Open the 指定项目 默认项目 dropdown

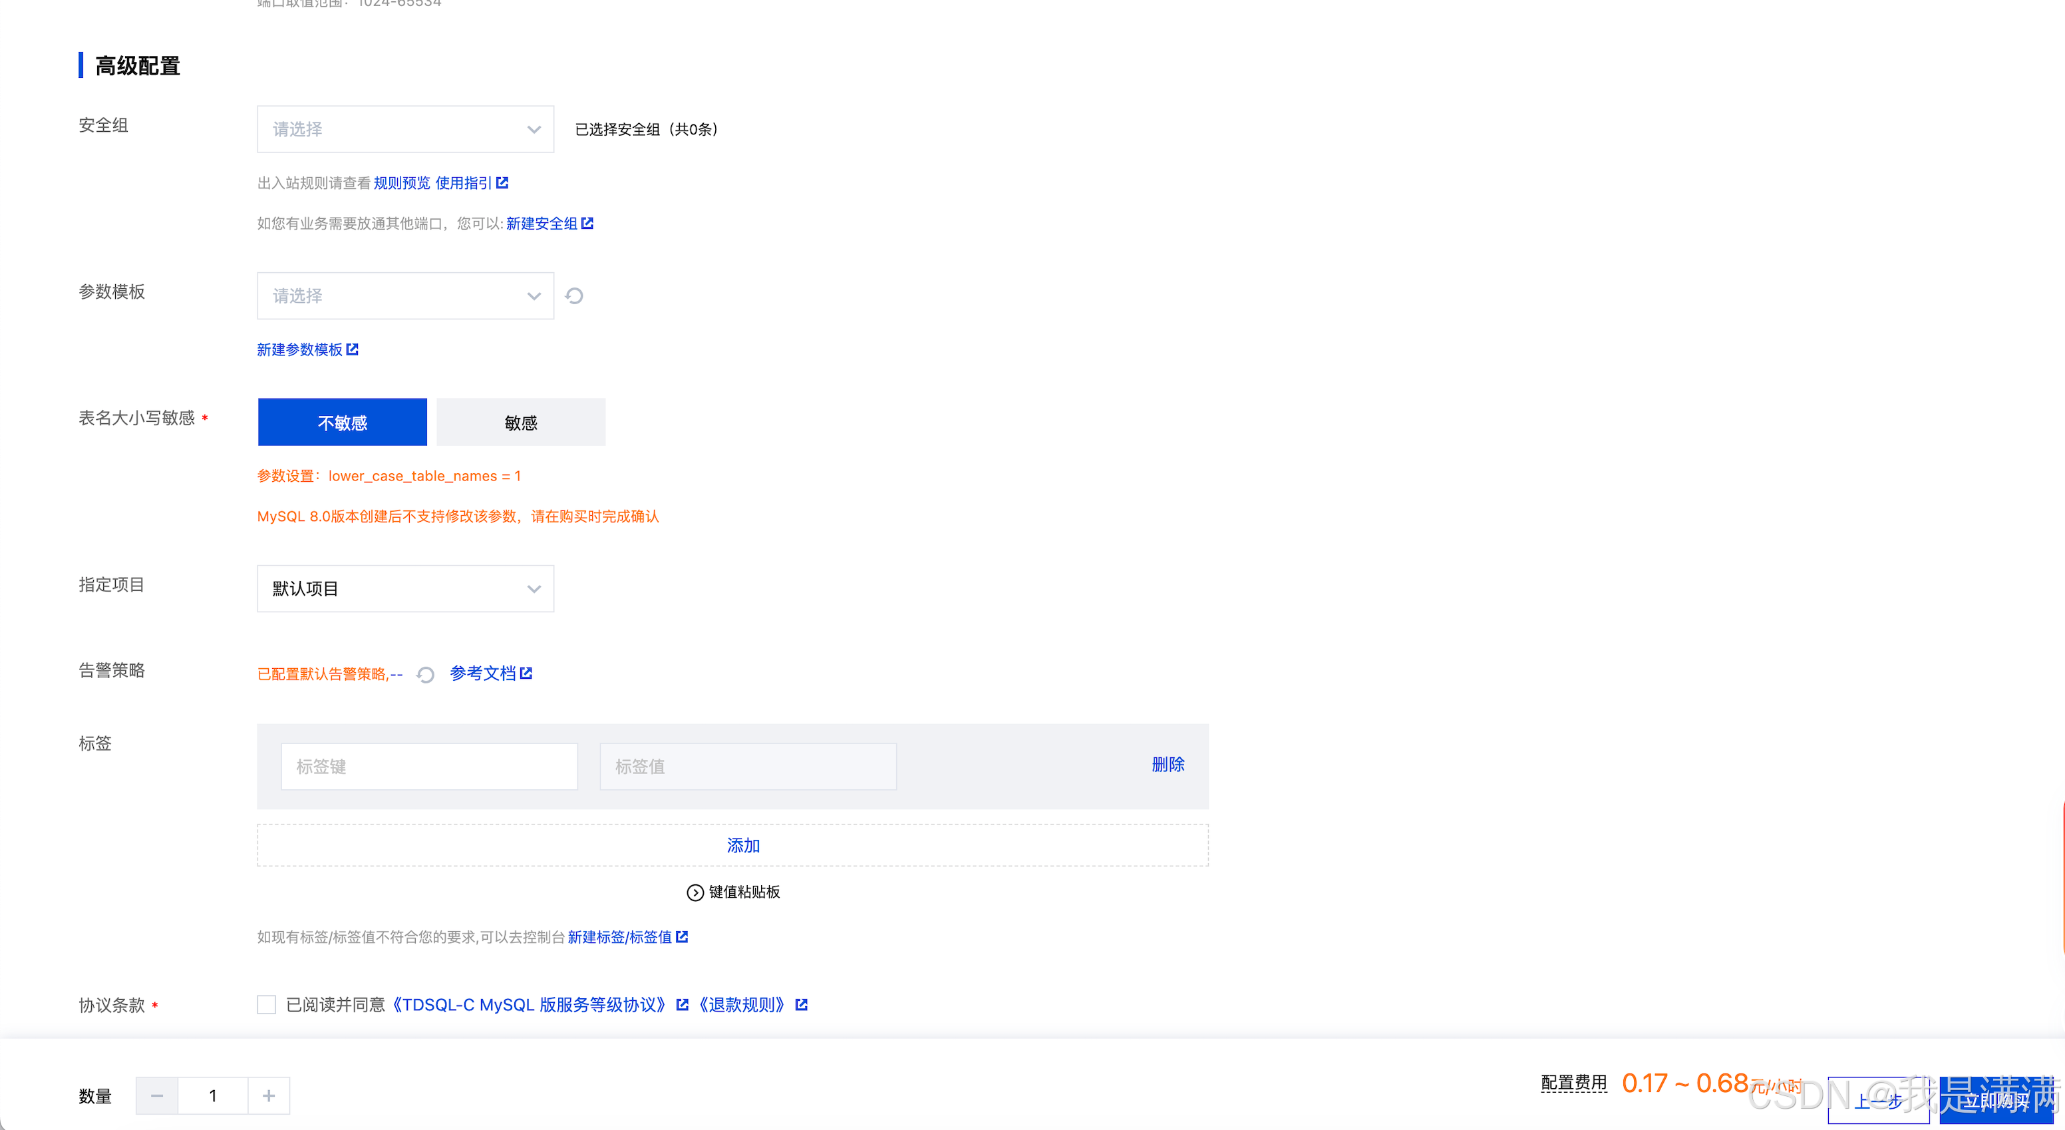tap(405, 589)
